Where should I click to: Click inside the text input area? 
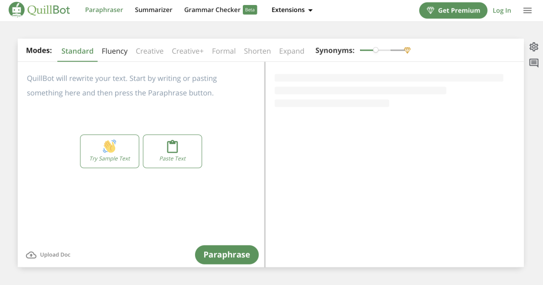(141, 152)
